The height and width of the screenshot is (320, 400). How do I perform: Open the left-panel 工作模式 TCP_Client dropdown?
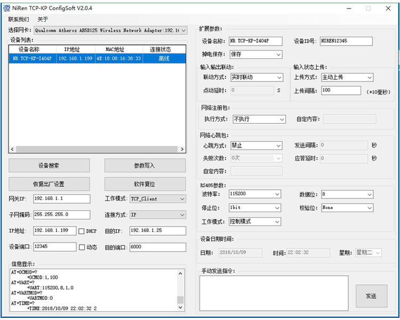tap(158, 199)
